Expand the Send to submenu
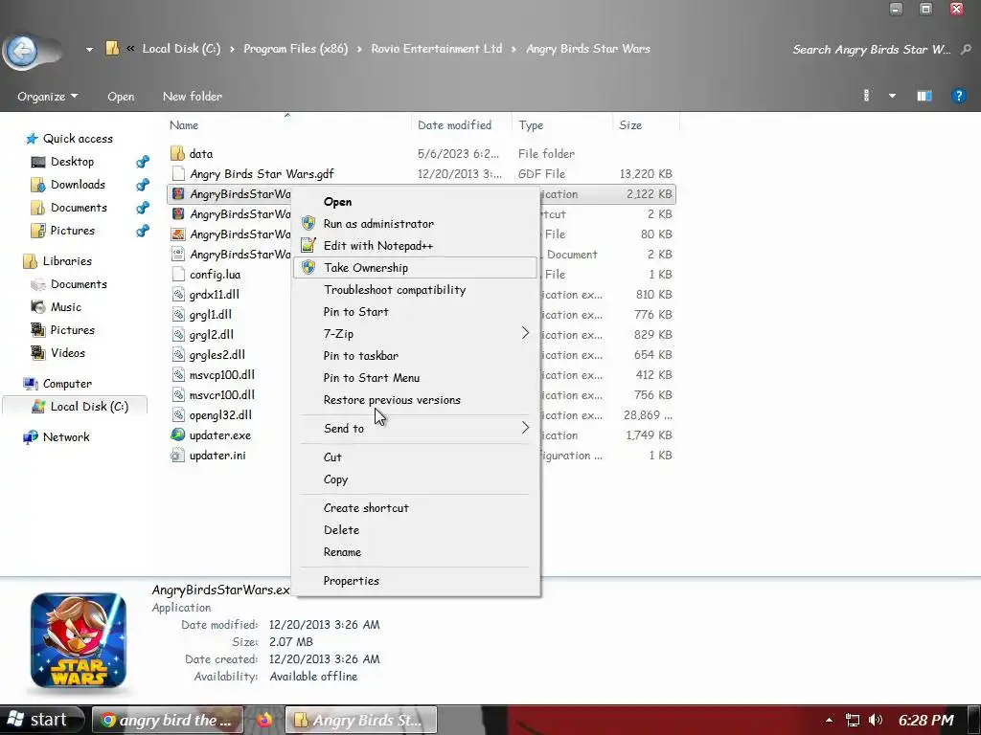 click(x=416, y=428)
